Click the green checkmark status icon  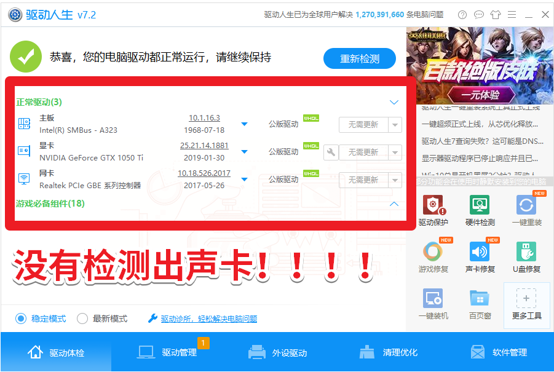coord(26,57)
